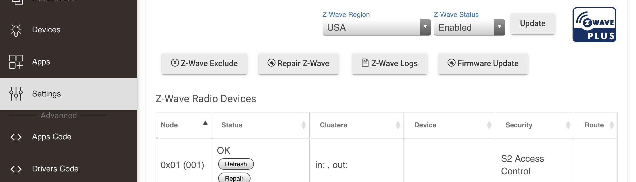This screenshot has width=636, height=182.
Task: Open the Devices menu item
Action: coord(46,30)
